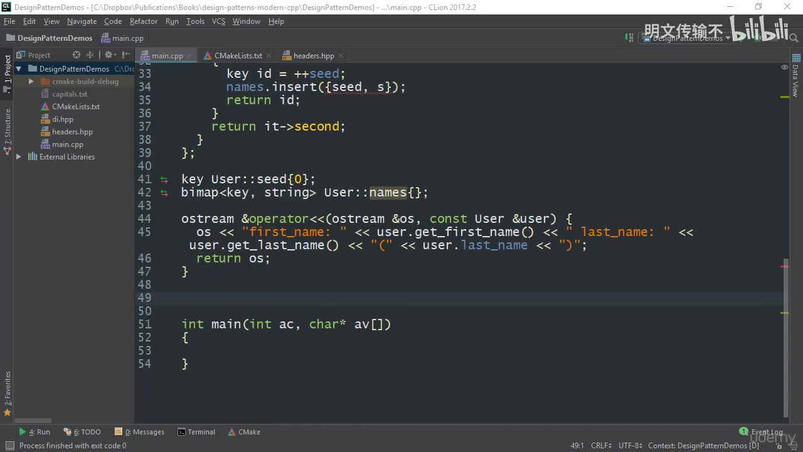Click line number 51 in the gutter

point(145,325)
